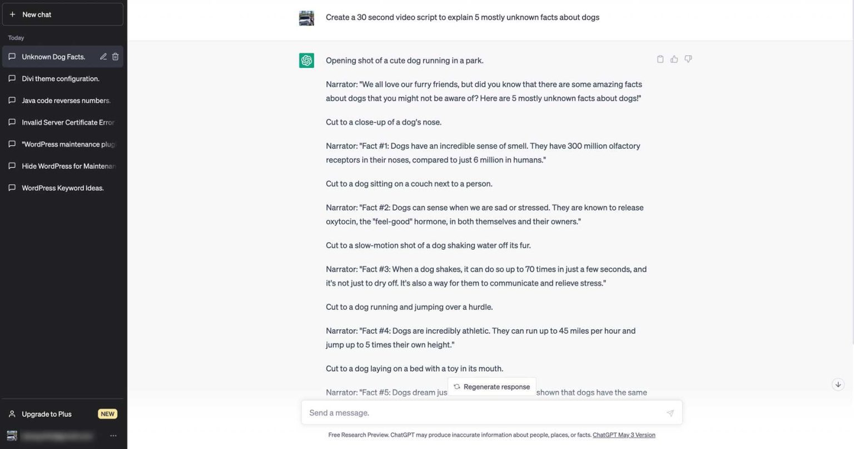854x449 pixels.
Task: Switch to the WordPress Keyword Ideas chat
Action: (62, 188)
